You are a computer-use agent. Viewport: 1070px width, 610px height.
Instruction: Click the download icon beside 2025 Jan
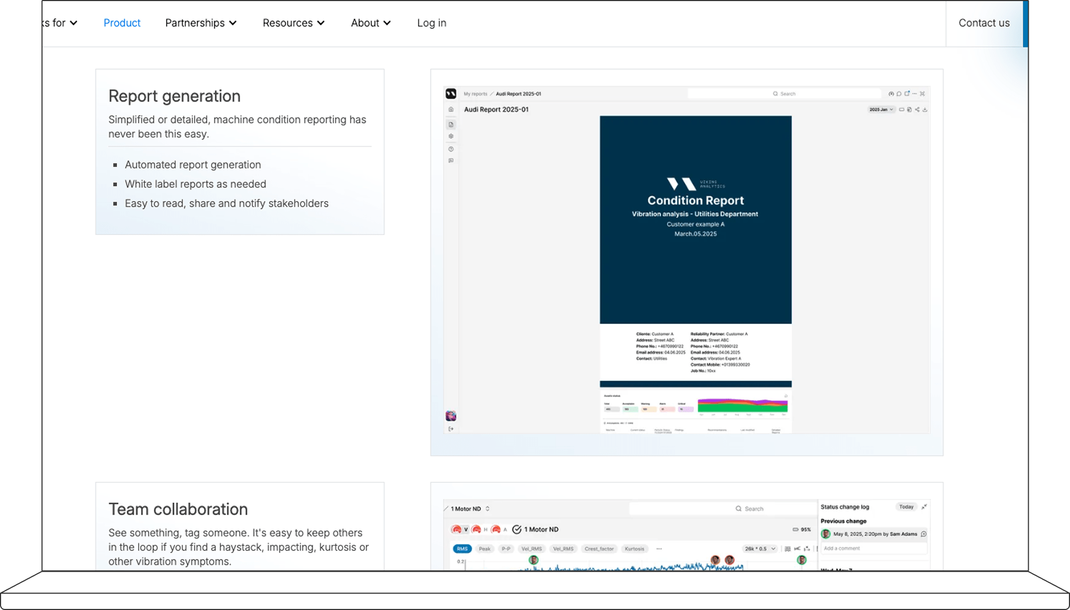925,110
